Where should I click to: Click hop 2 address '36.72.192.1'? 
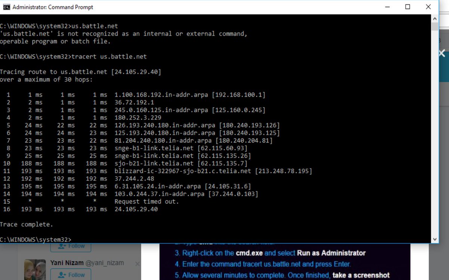(x=134, y=102)
